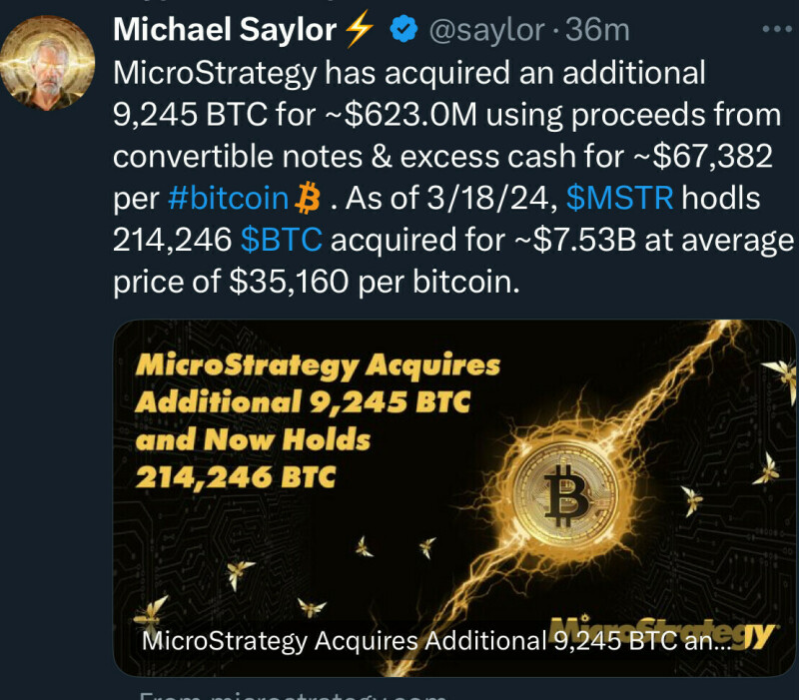Click the lightning bolt emoji beside the name

358,31
